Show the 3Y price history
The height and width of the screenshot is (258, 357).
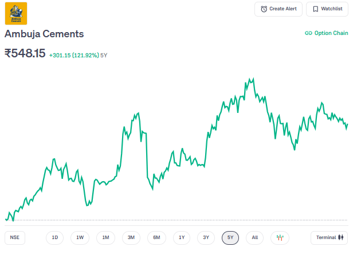[206, 237]
